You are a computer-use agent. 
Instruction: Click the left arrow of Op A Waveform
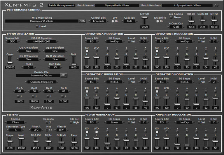[x=18, y=51]
